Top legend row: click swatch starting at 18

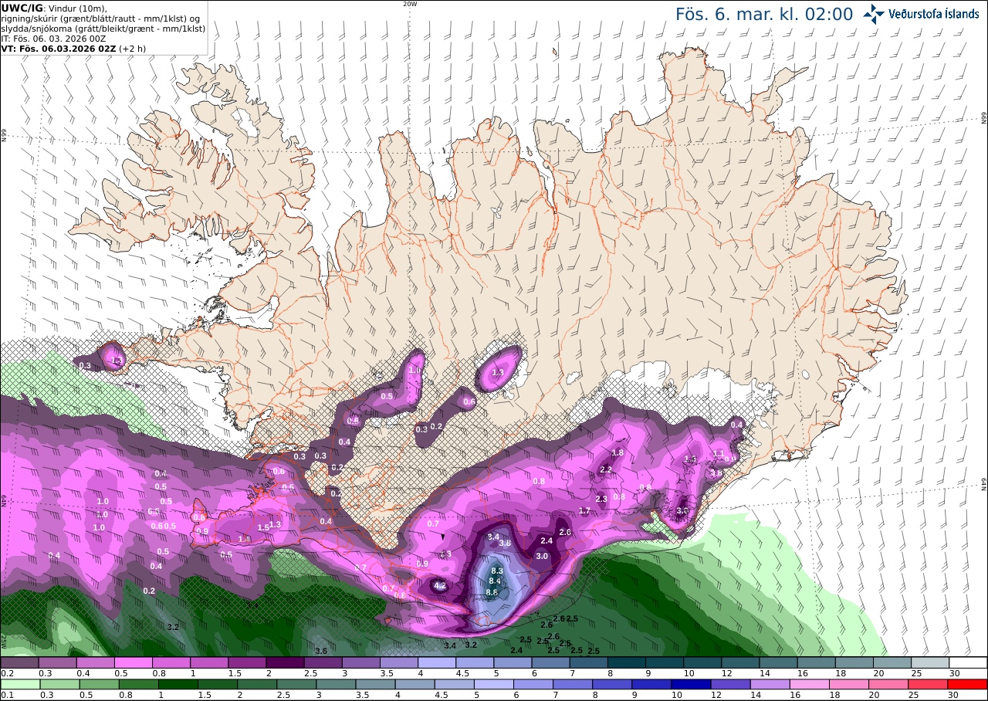pos(854,662)
